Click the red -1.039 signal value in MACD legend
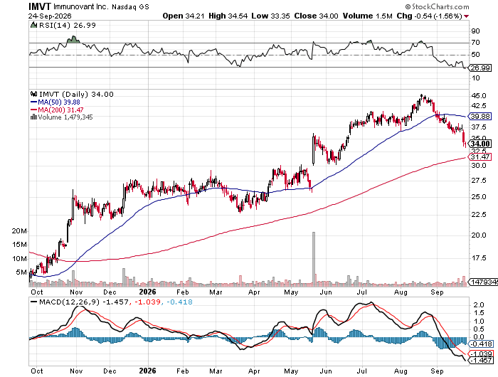498x377 pixels. [x=148, y=302]
